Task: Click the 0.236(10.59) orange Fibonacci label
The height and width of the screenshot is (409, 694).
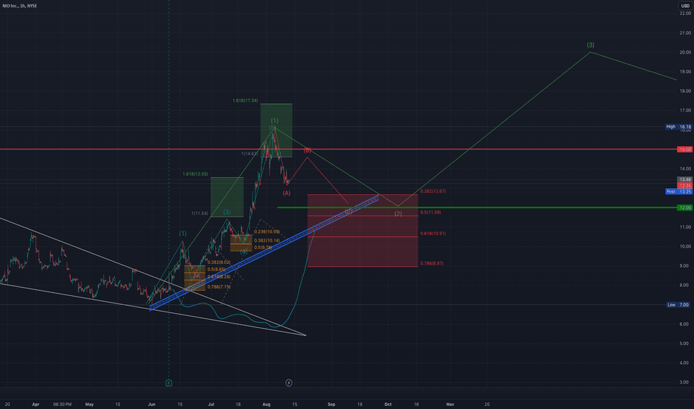Action: pos(267,232)
